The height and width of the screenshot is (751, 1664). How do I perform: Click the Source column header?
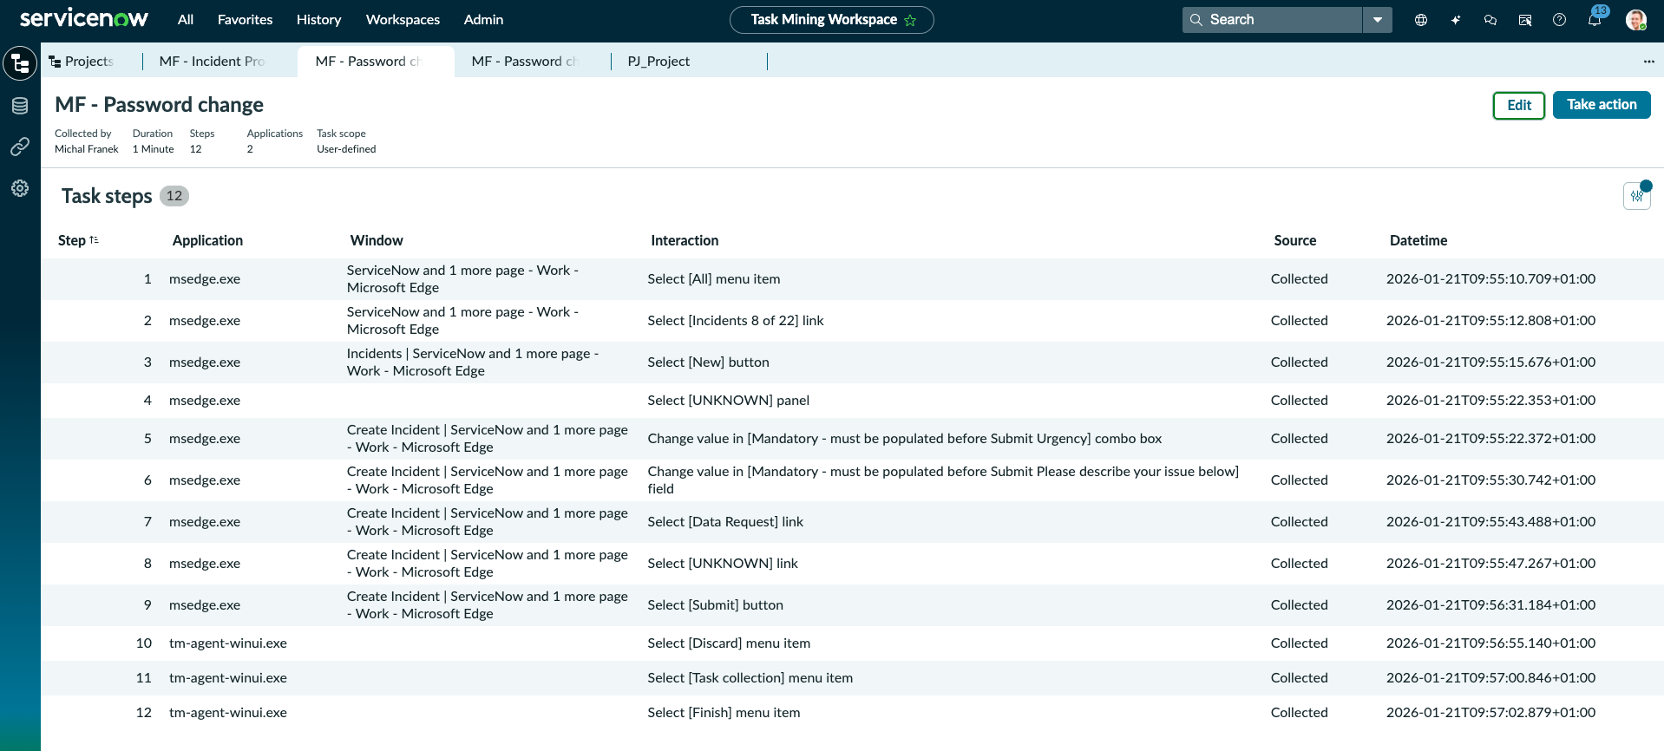click(1294, 240)
